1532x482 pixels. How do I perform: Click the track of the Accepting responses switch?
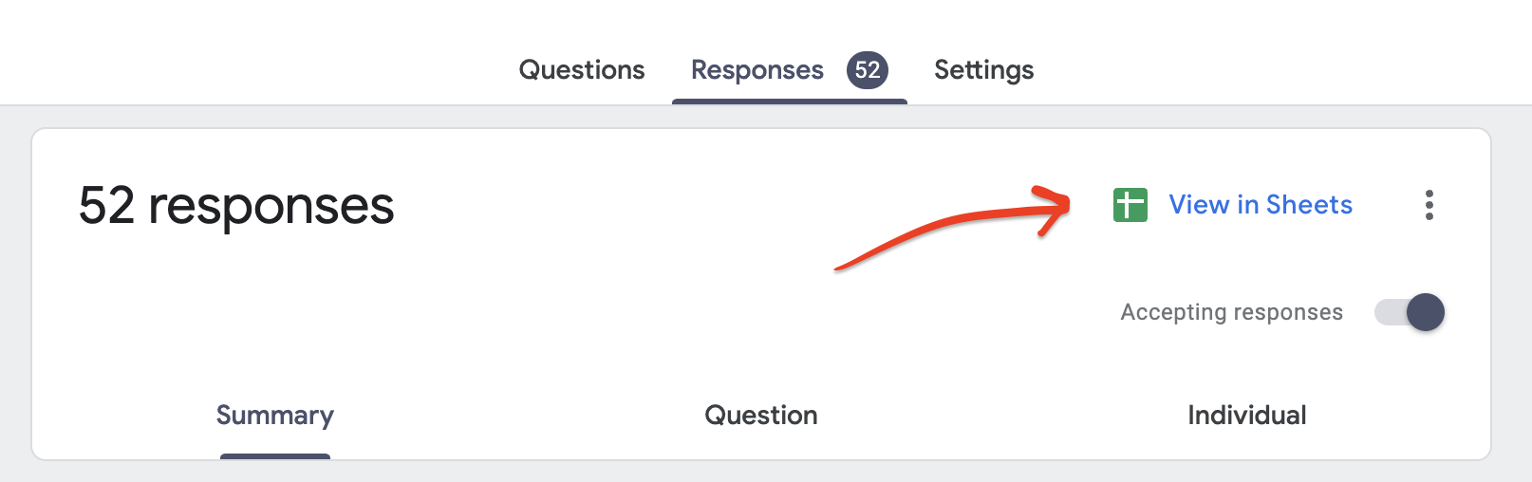point(1389,312)
